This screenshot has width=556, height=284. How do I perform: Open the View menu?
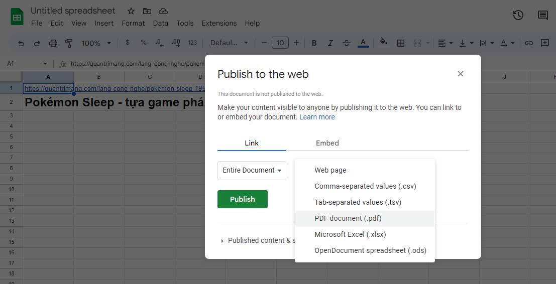tap(79, 24)
